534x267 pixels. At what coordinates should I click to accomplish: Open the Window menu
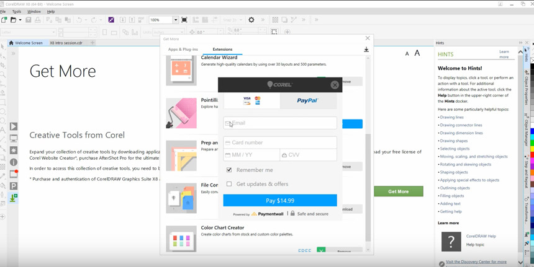34,11
